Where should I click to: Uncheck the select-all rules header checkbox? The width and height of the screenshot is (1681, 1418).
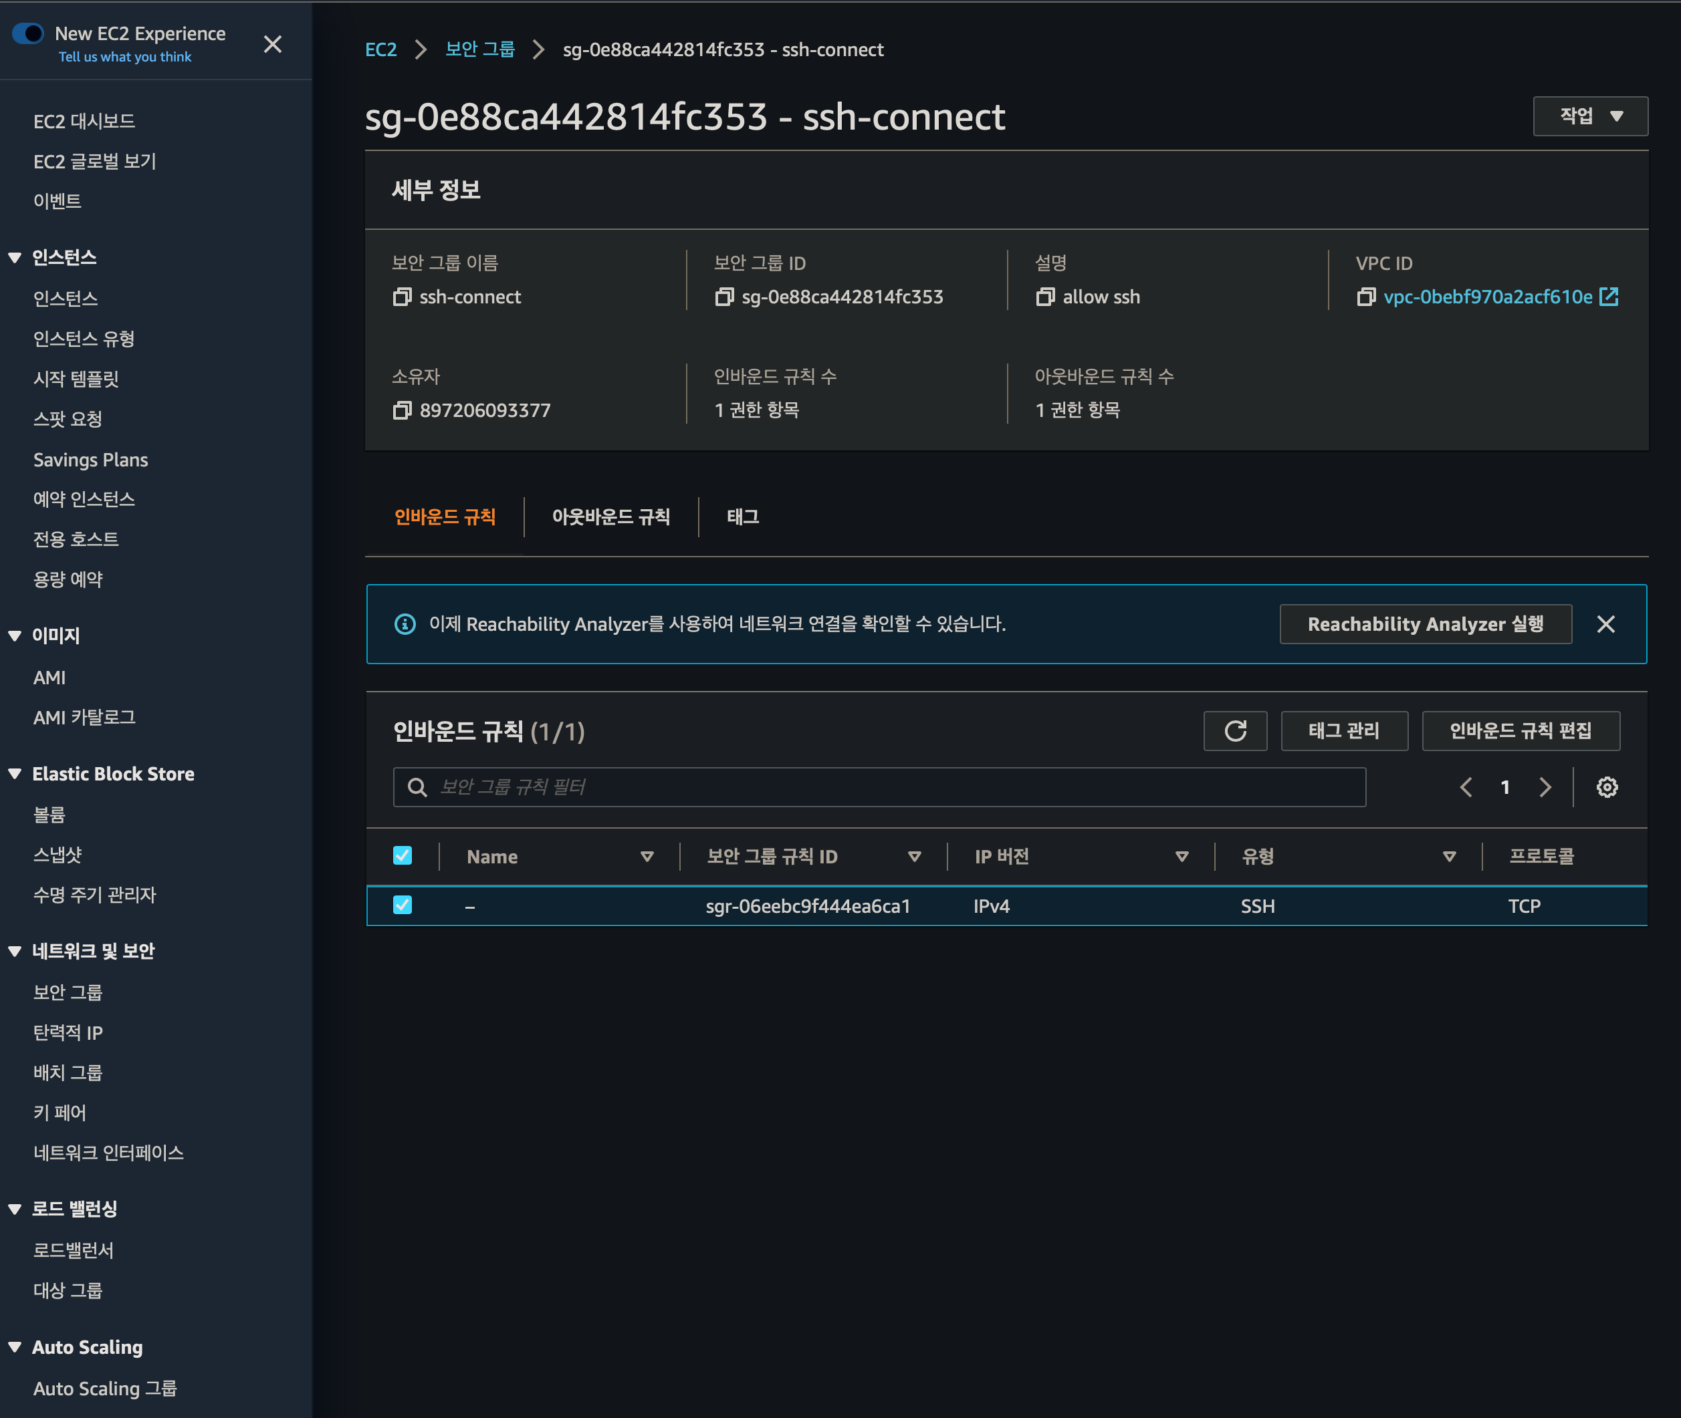402,855
